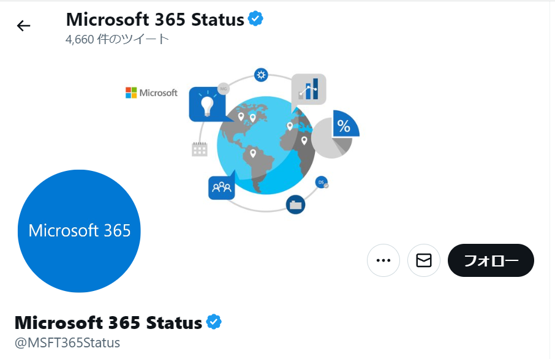
Task: Click the folder icon on the orbit ring
Action: (295, 205)
